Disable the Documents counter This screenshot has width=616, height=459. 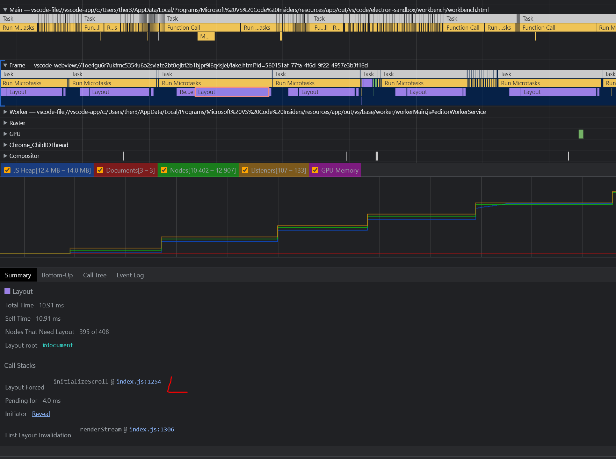pos(100,170)
